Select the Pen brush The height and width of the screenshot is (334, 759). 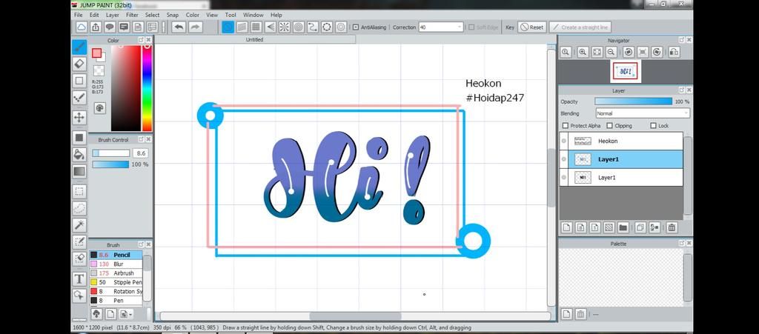point(116,301)
